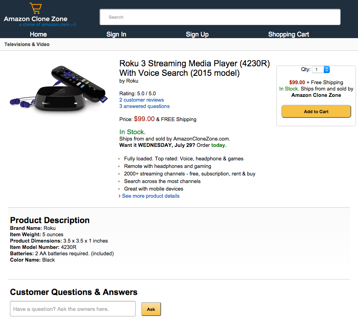Click the Amazon Clone Zone logo text
The width and height of the screenshot is (358, 318).
coord(35,19)
